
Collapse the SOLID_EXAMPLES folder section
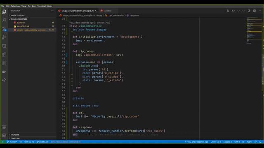(x=19, y=19)
